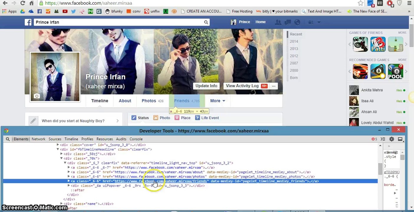
Task: Click the DevTools inspect element magnifier icon
Action: tap(8, 139)
